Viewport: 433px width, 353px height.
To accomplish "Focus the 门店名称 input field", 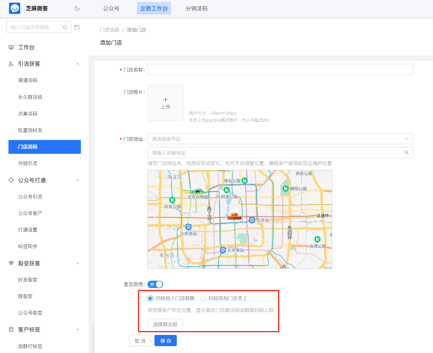I will 280,70.
